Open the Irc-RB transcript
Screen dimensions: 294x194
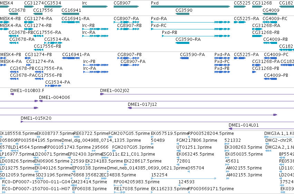(88, 26)
